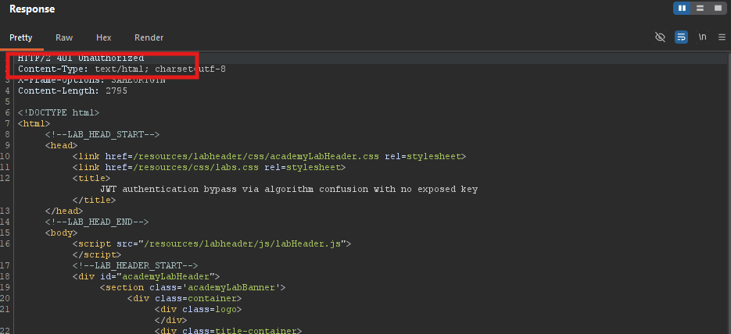Select the tabbed layout icon

[x=718, y=9]
